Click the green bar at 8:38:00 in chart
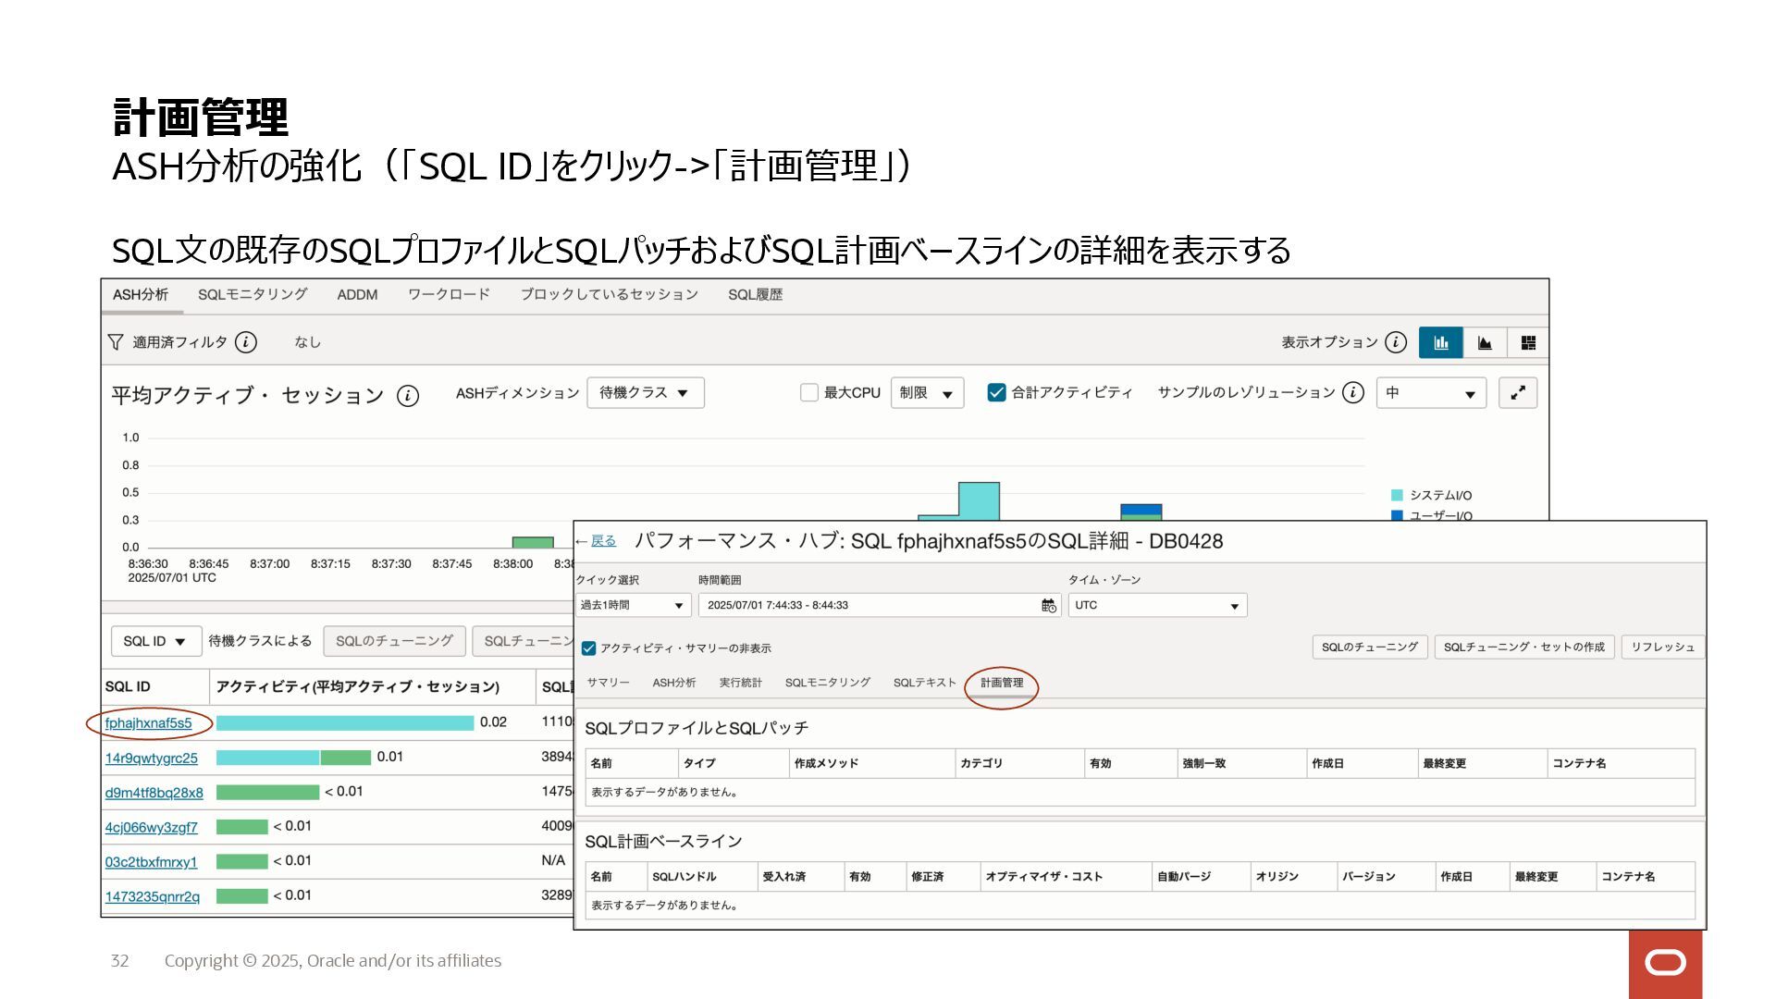 pyautogui.click(x=533, y=543)
